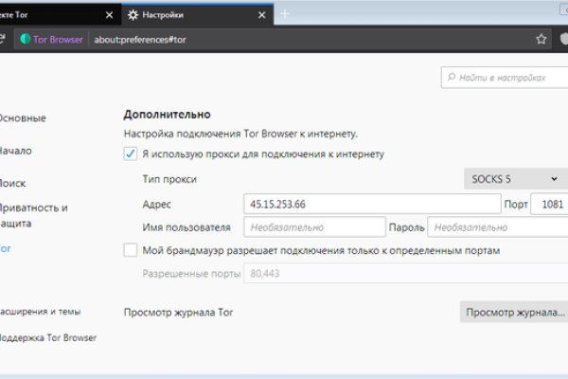Click the Имя пользователя input field
This screenshot has width=568, height=379.
pos(313,227)
